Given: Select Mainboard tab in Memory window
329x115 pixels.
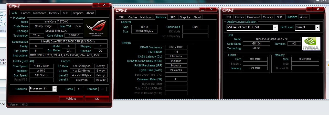Looking at the screenshot, I should (x=147, y=17).
